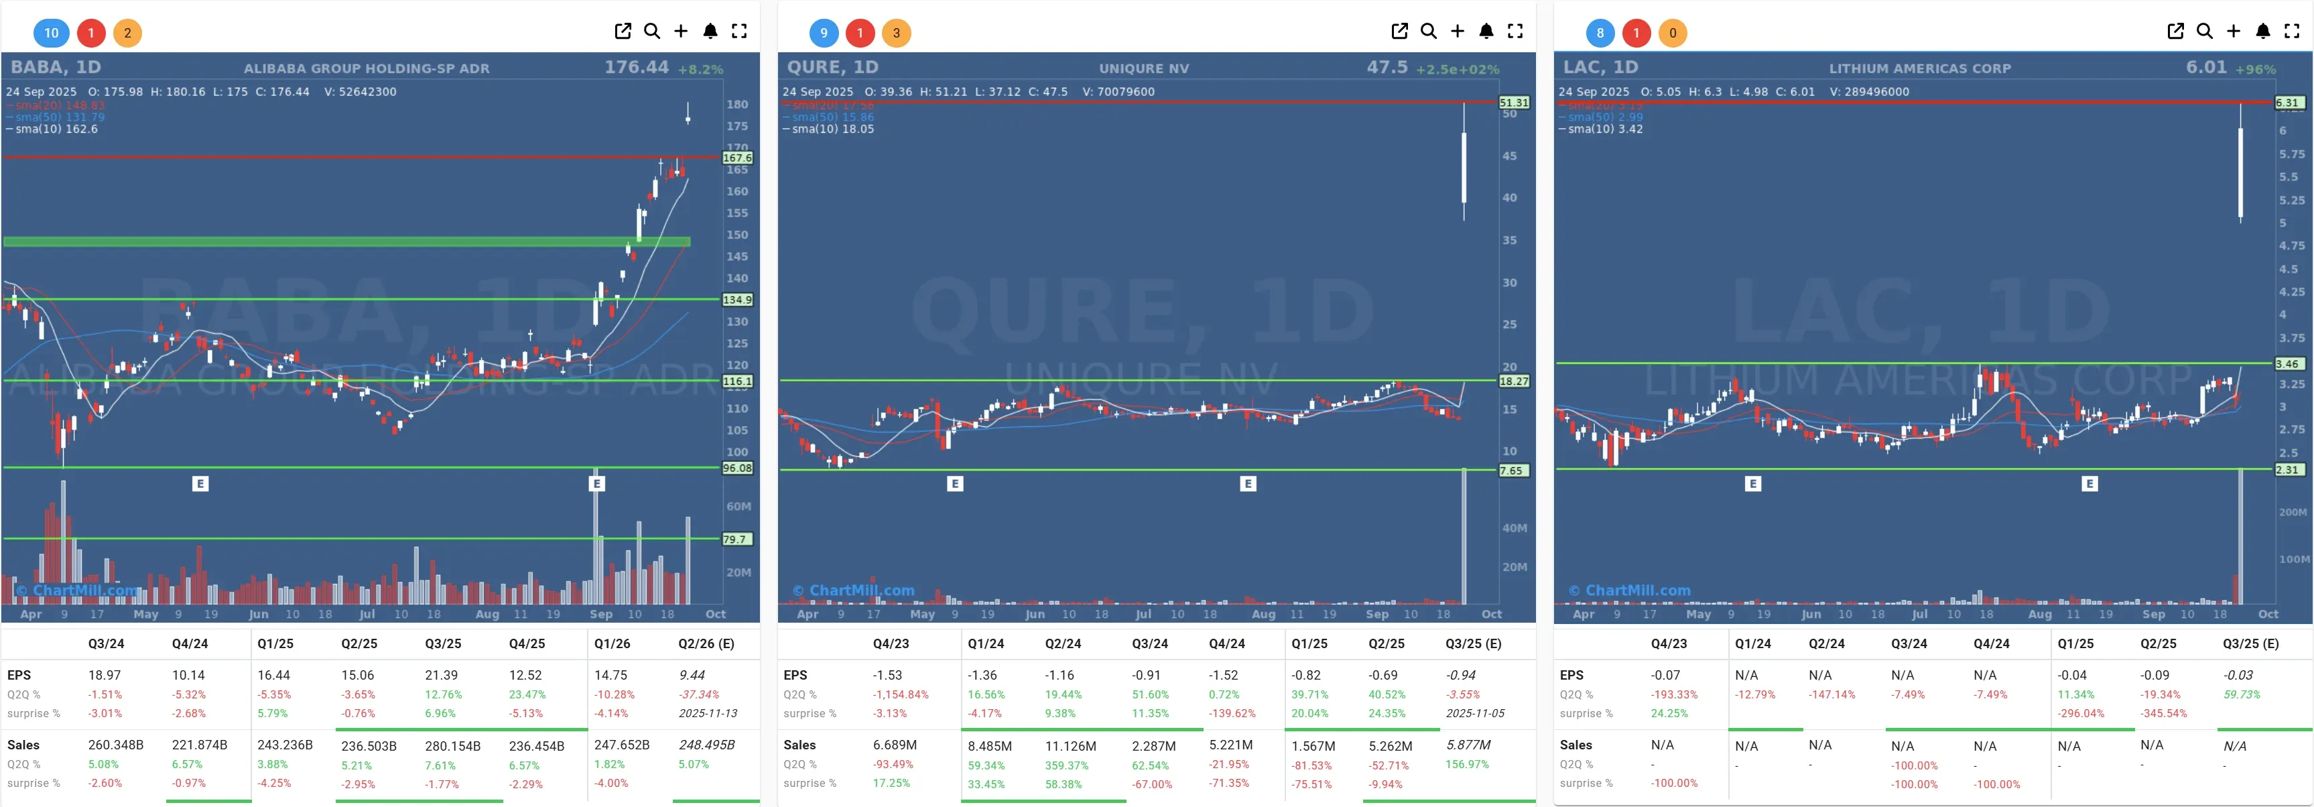Open QURE chart in new window icon
This screenshot has width=2314, height=807.
coord(1399,32)
